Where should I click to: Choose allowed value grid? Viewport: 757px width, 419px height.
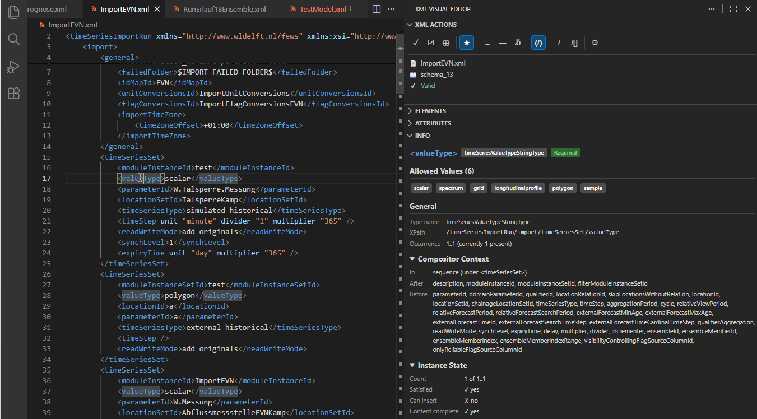[478, 188]
